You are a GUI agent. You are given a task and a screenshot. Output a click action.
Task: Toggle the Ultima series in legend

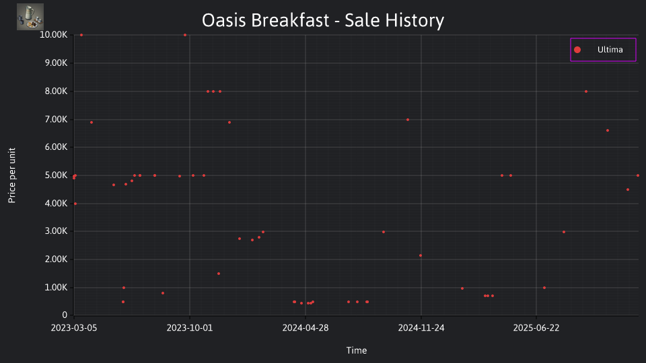[603, 50]
